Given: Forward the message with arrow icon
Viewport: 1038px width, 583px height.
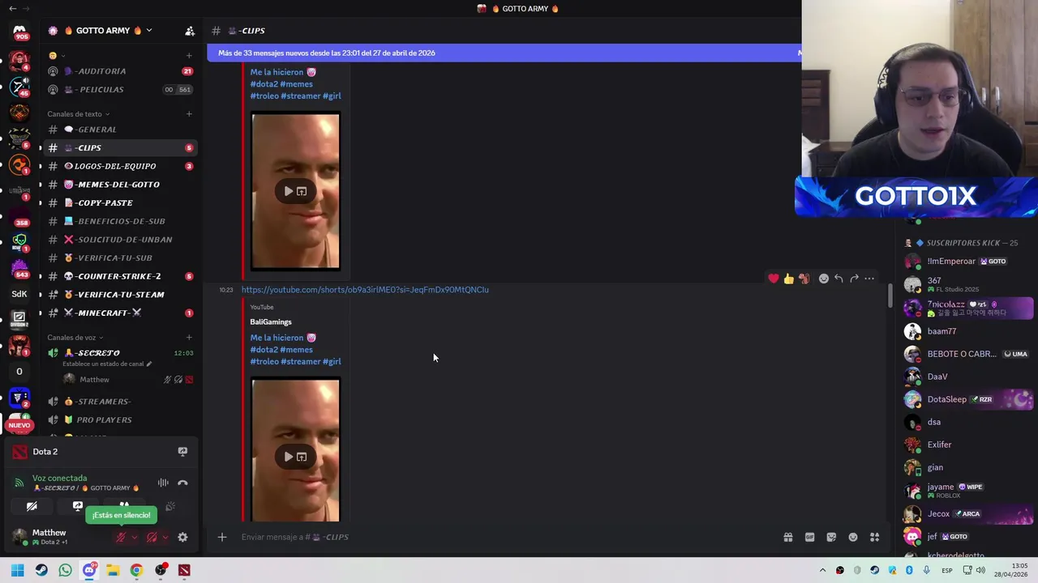Looking at the screenshot, I should click(x=854, y=279).
